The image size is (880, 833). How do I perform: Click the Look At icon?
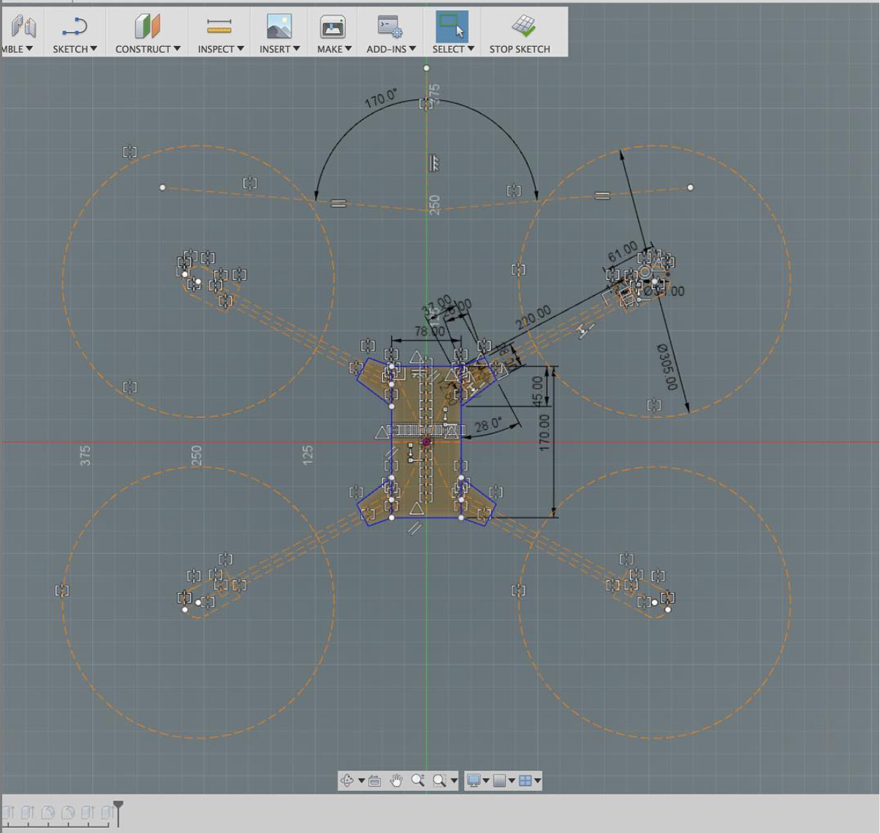pos(374,780)
